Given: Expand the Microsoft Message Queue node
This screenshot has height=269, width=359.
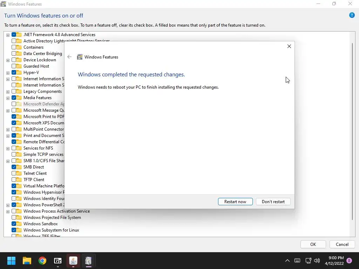Looking at the screenshot, I should coord(8,111).
